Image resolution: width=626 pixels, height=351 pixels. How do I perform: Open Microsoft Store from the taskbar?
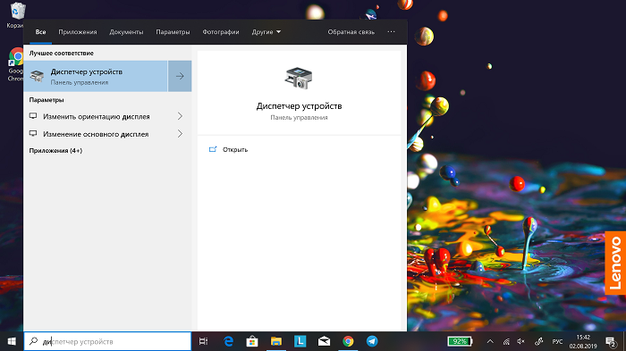252,341
